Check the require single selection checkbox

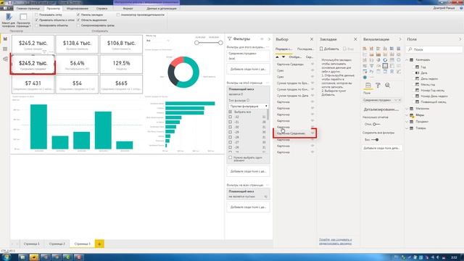[231, 158]
